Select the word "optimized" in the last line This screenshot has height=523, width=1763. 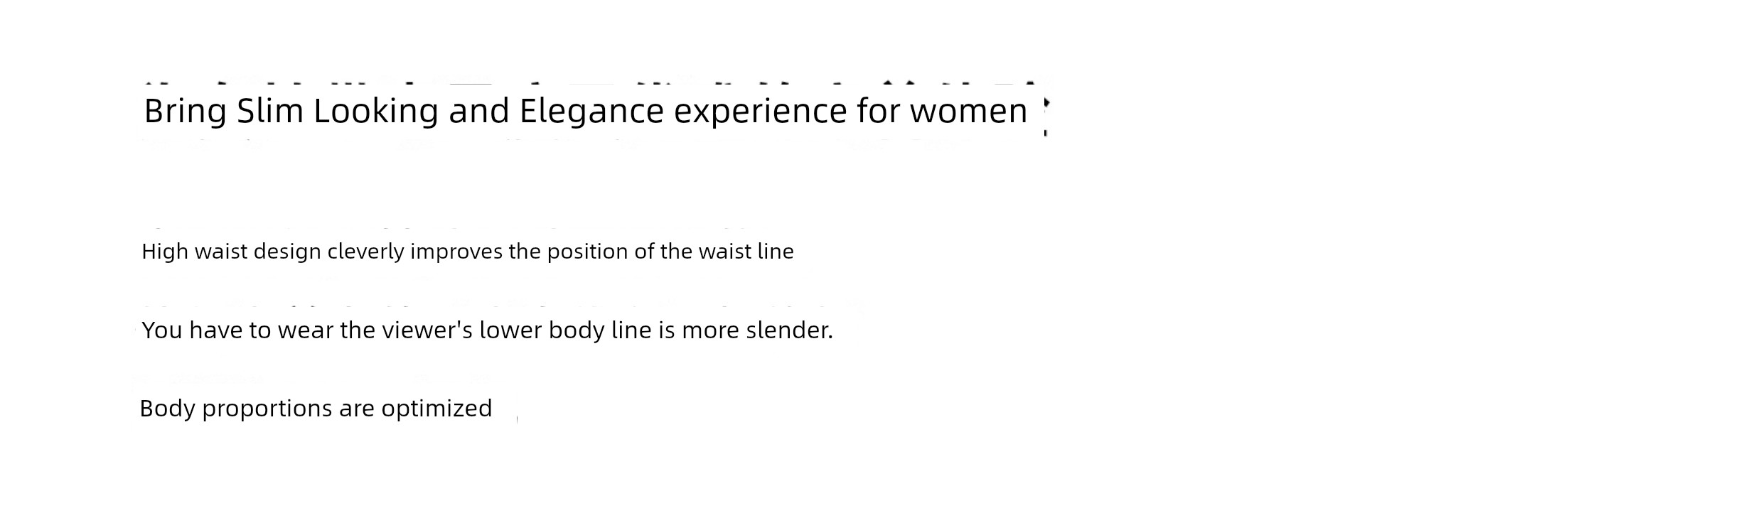click(436, 409)
